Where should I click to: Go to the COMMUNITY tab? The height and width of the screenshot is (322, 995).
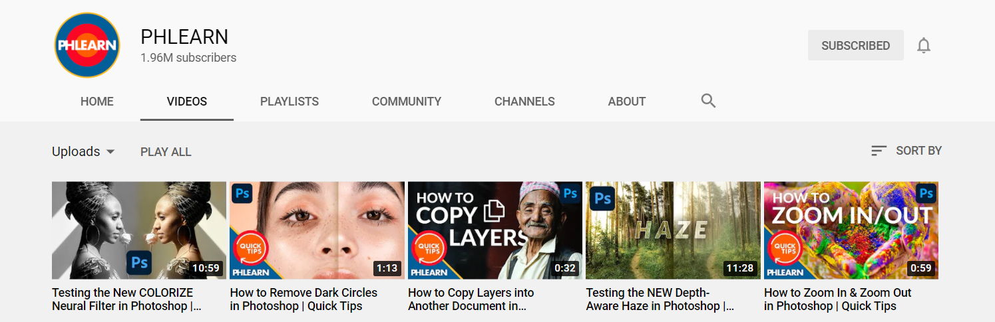[407, 102]
